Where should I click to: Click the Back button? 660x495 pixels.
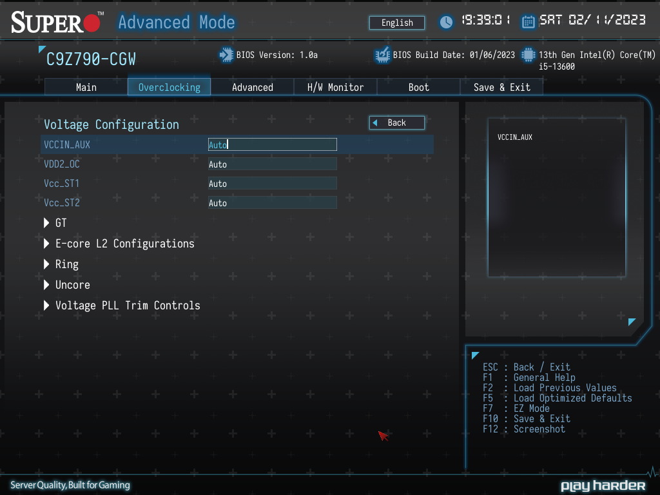397,123
